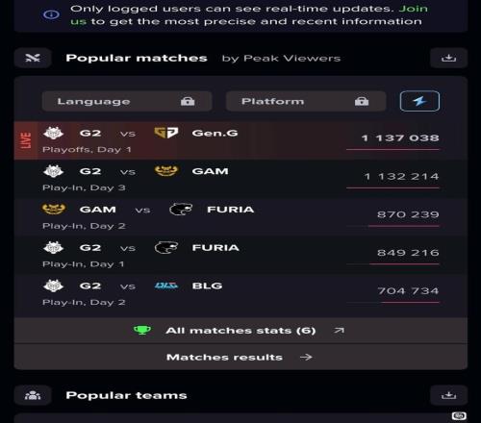Click the Gen.G team logo
The height and width of the screenshot is (423, 481).
[166, 133]
